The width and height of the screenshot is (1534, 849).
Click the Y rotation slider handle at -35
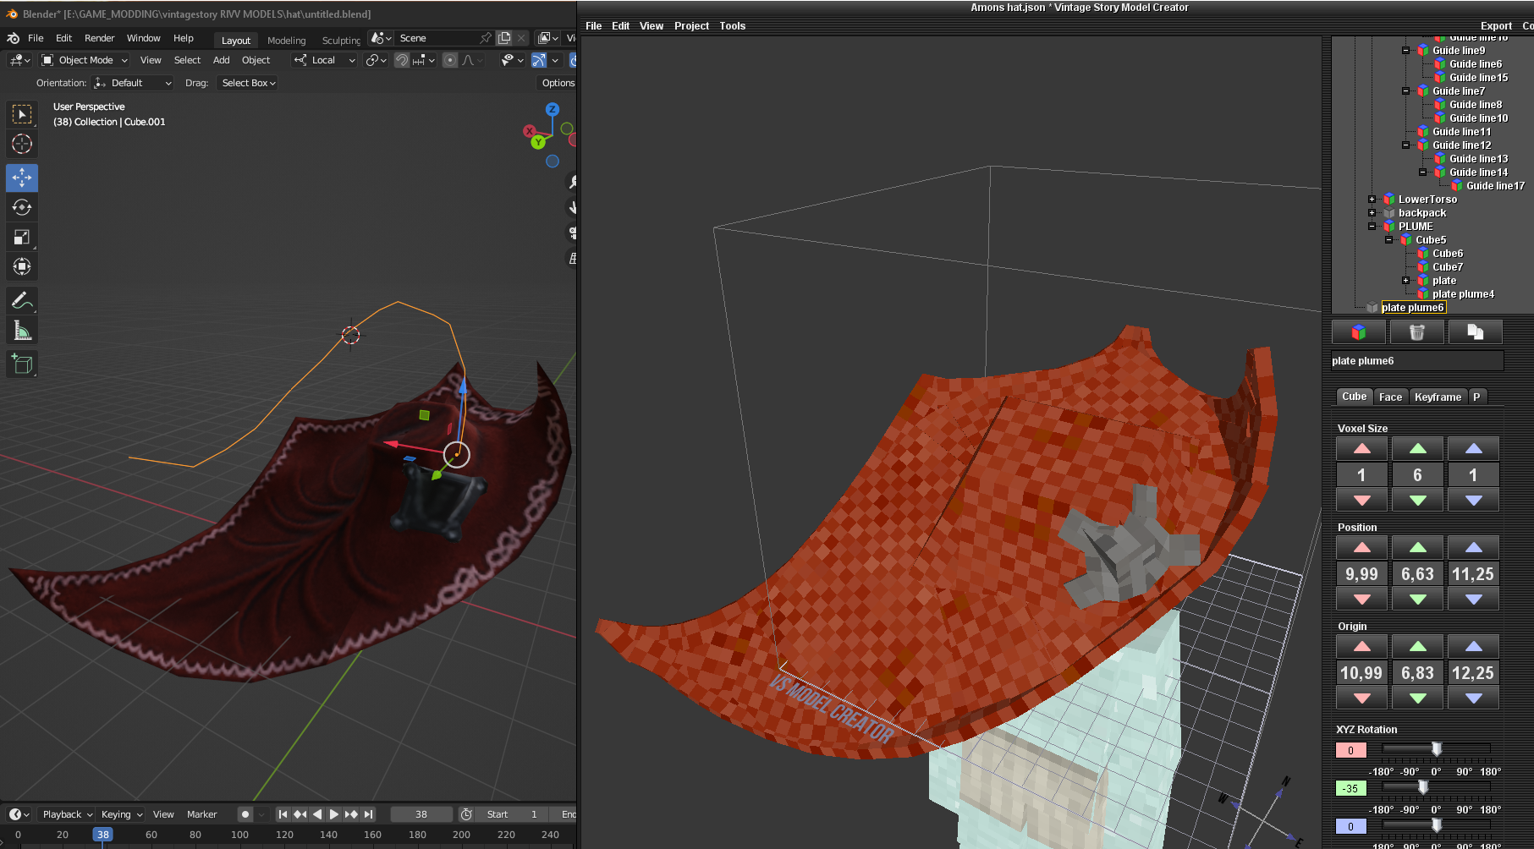(1423, 787)
